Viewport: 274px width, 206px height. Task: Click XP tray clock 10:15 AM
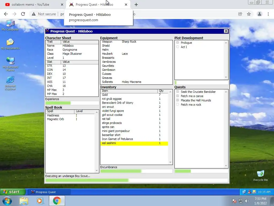264,192
